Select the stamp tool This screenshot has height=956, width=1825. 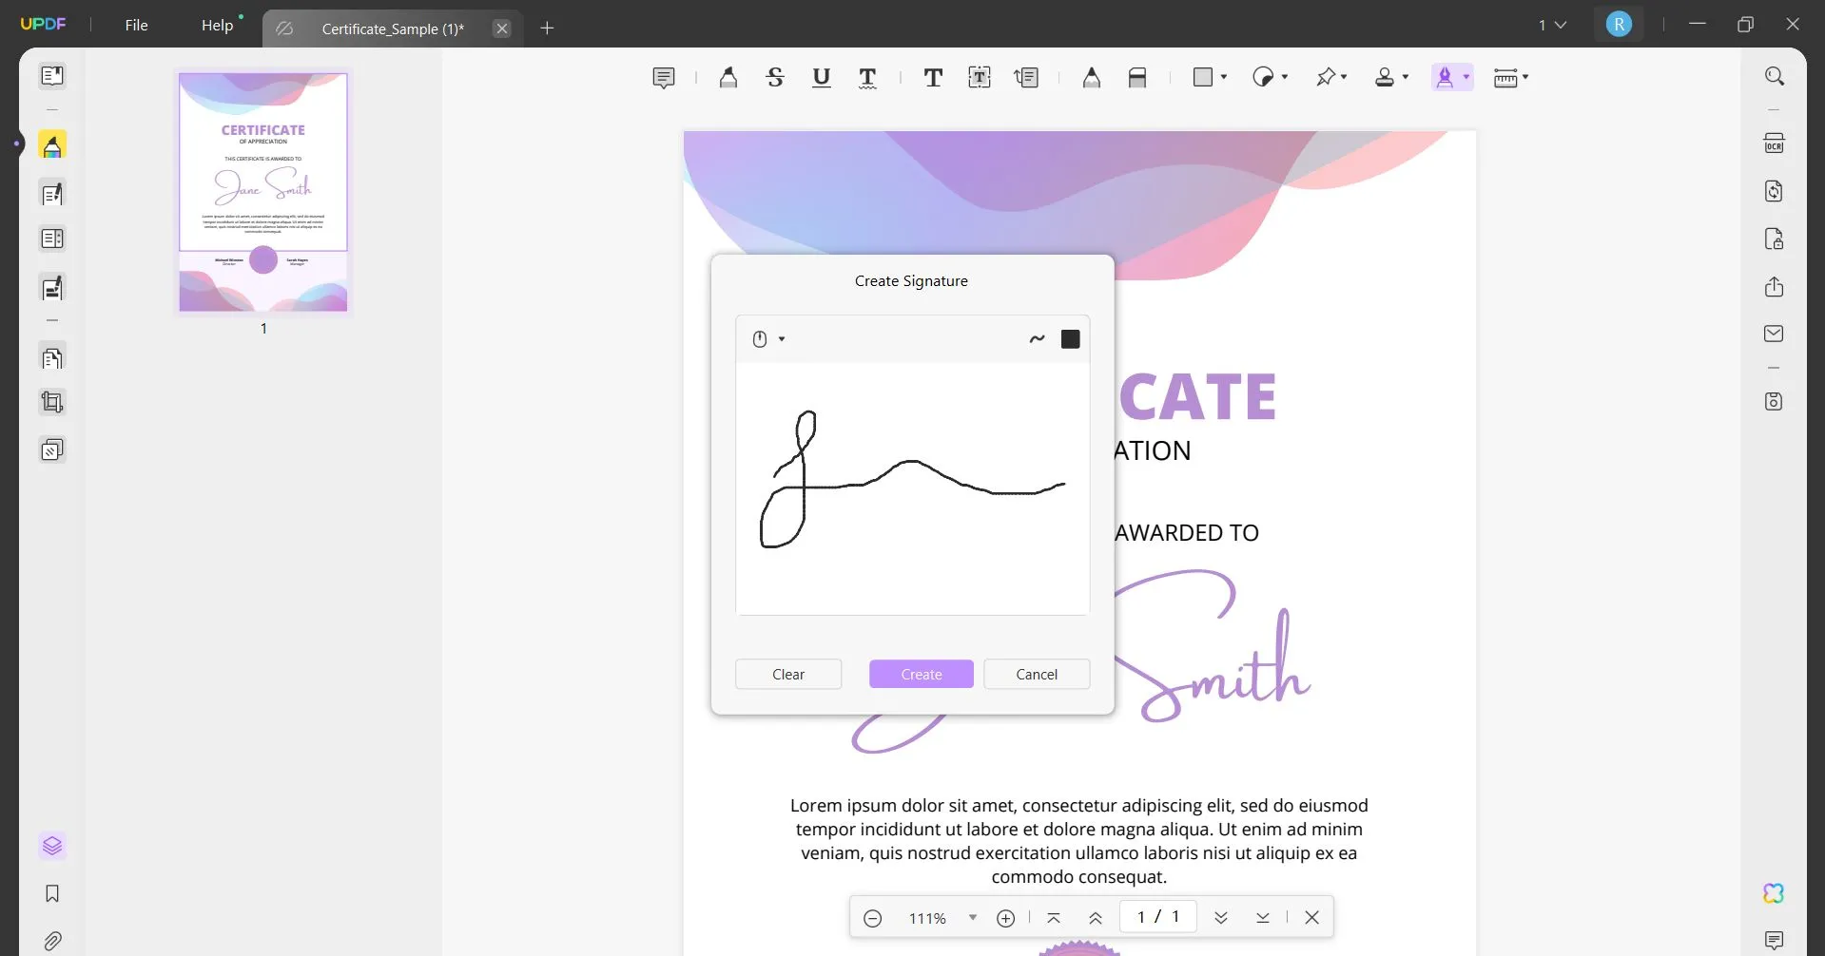click(x=1385, y=77)
